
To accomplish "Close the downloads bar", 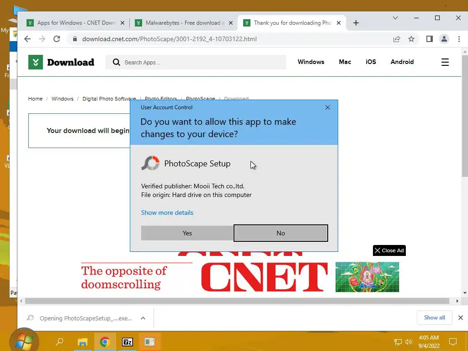I will (x=461, y=318).
